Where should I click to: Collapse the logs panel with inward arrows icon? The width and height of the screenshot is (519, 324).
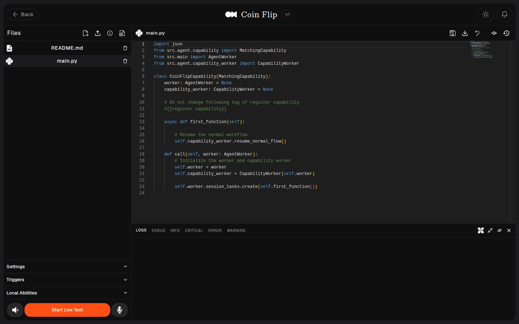pyautogui.click(x=490, y=230)
